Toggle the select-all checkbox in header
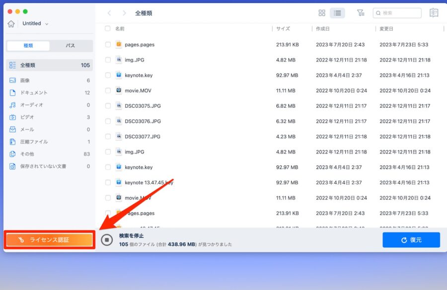This screenshot has width=447, height=290. (107, 28)
